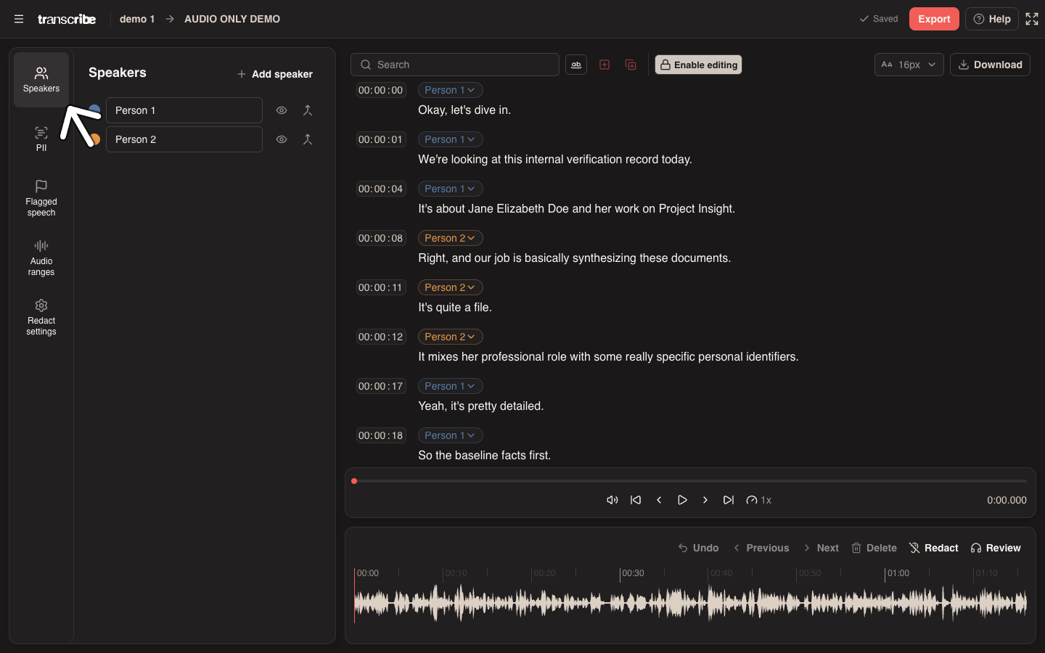Open the Speakers sidebar tab

[41, 80]
